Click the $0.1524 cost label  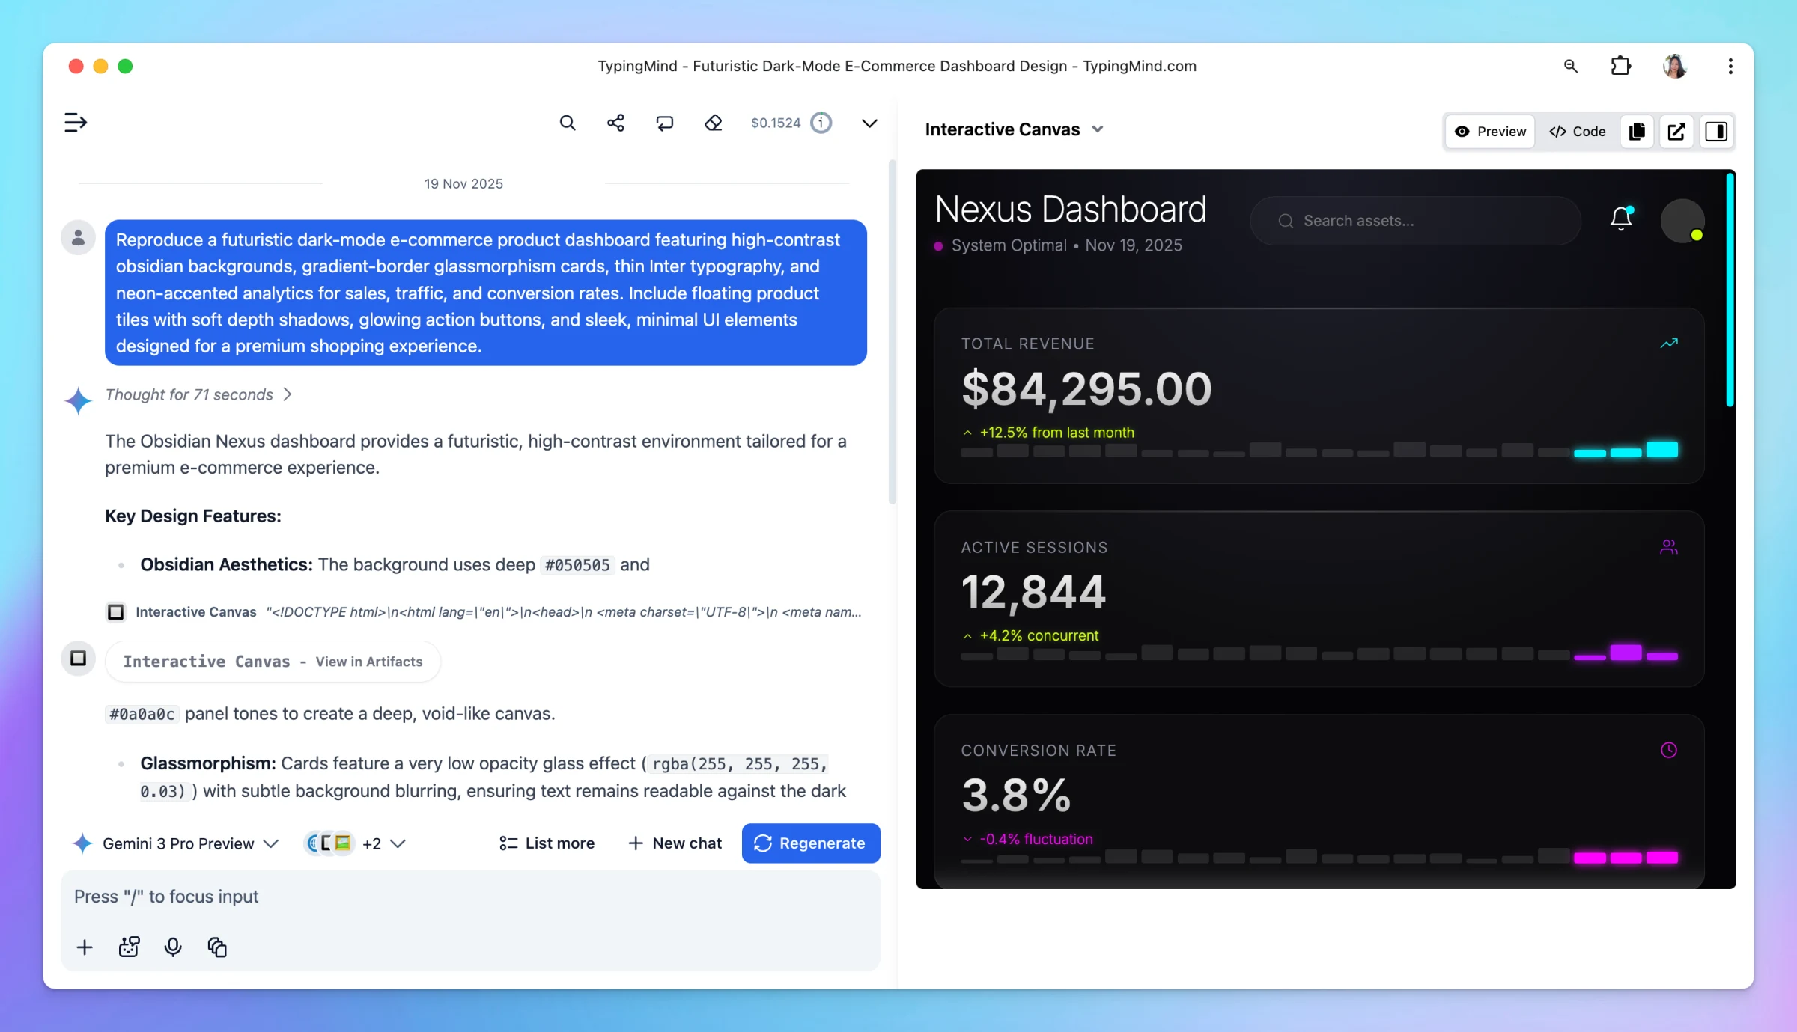[776, 123]
